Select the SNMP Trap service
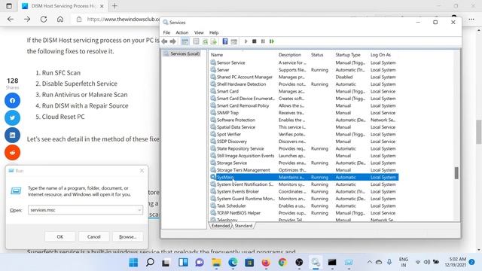Screen dimensions: 482x271 [x=304, y=112]
